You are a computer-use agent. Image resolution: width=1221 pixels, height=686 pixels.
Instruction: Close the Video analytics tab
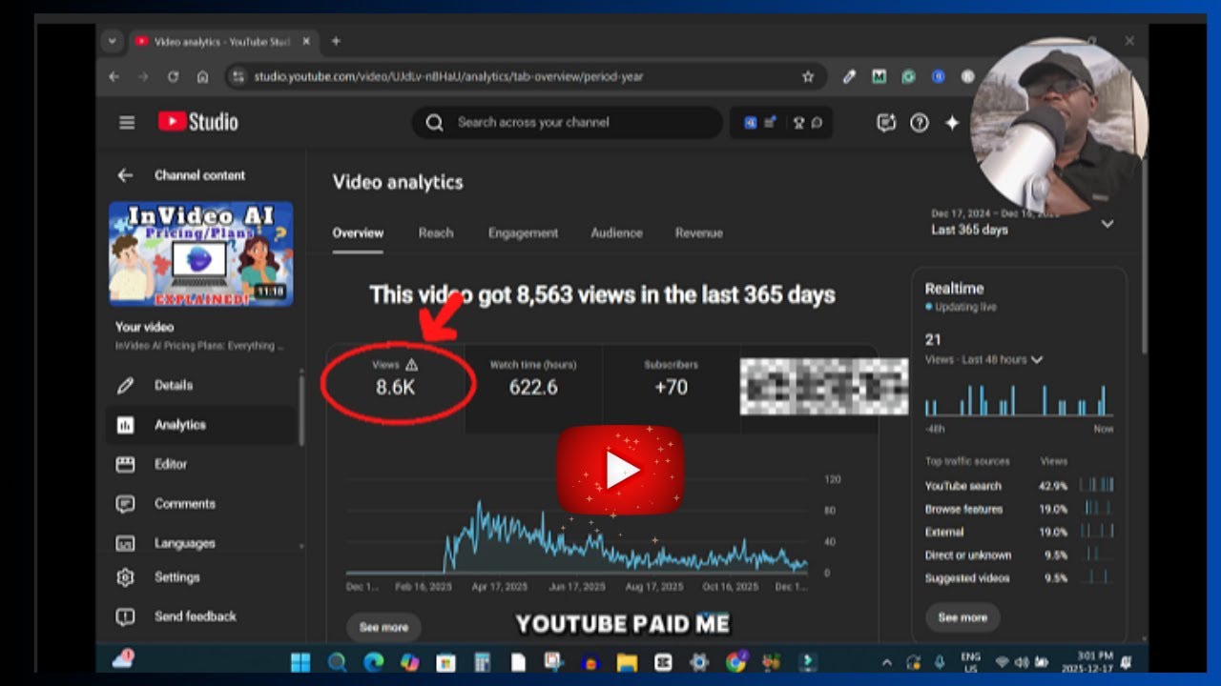[306, 42]
